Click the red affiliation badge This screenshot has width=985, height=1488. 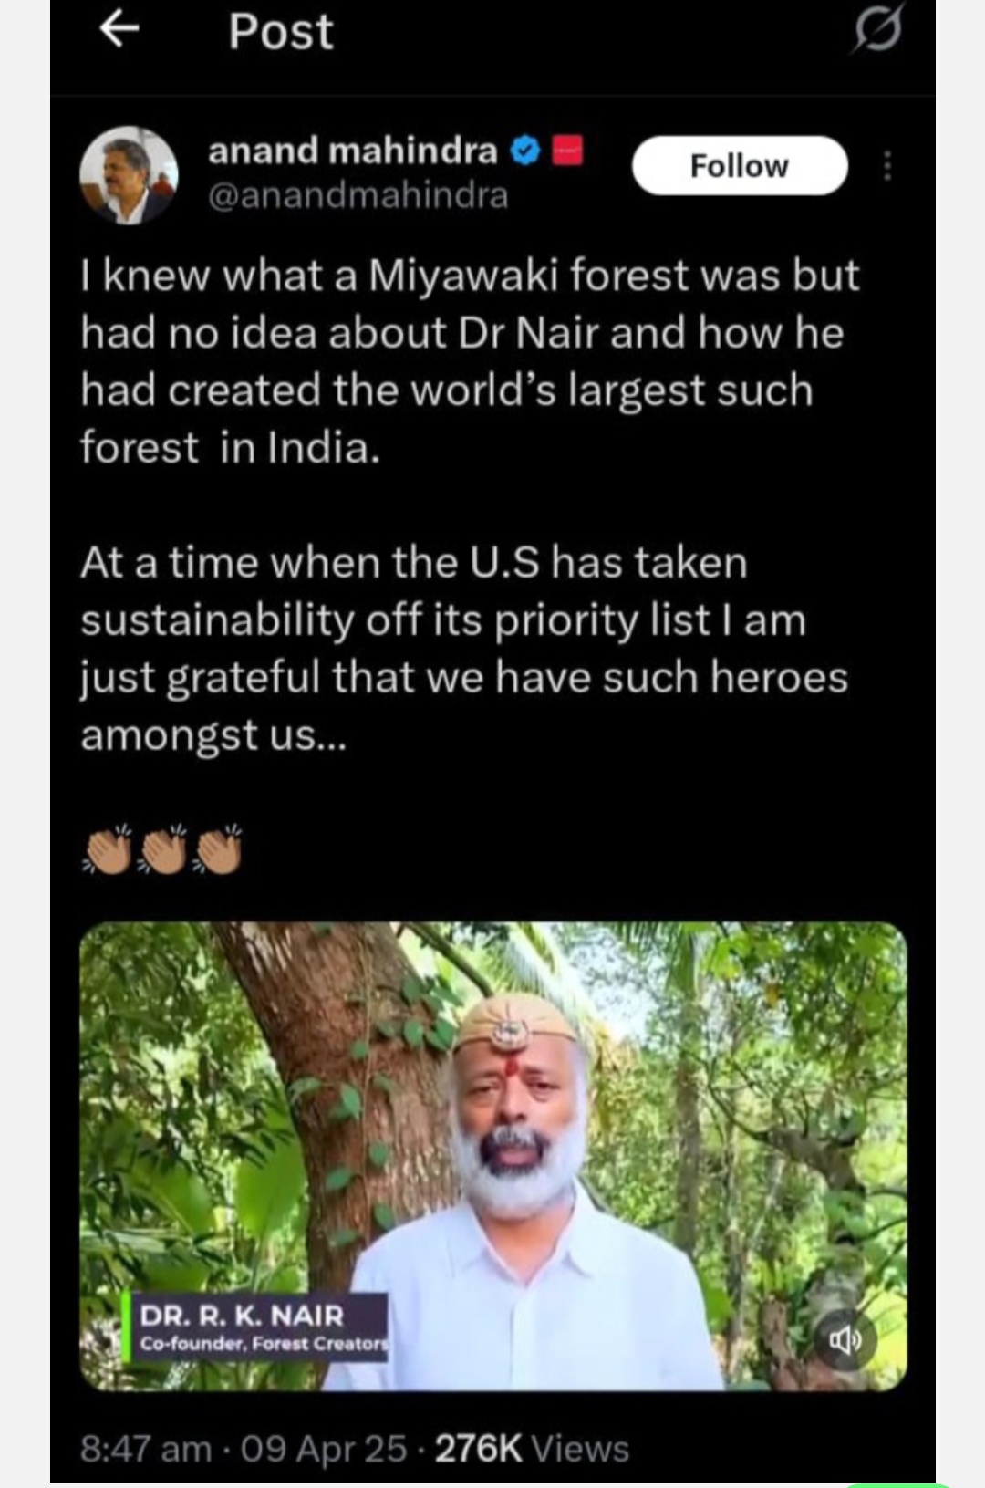(x=567, y=151)
